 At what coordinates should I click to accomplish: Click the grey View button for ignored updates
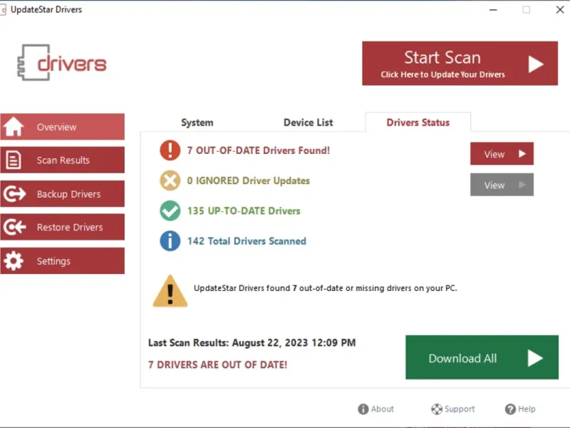tap(502, 185)
